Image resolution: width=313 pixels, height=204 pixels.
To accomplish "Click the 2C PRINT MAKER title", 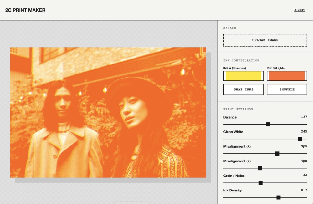I will click(x=25, y=10).
